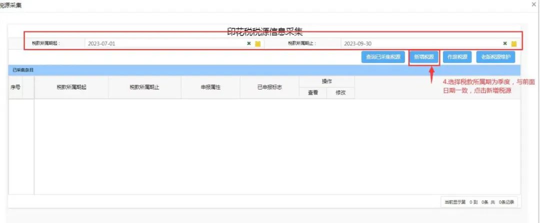540x223 pixels.
Task: Click the start date field showing 2023-07-01
Action: 165,43
